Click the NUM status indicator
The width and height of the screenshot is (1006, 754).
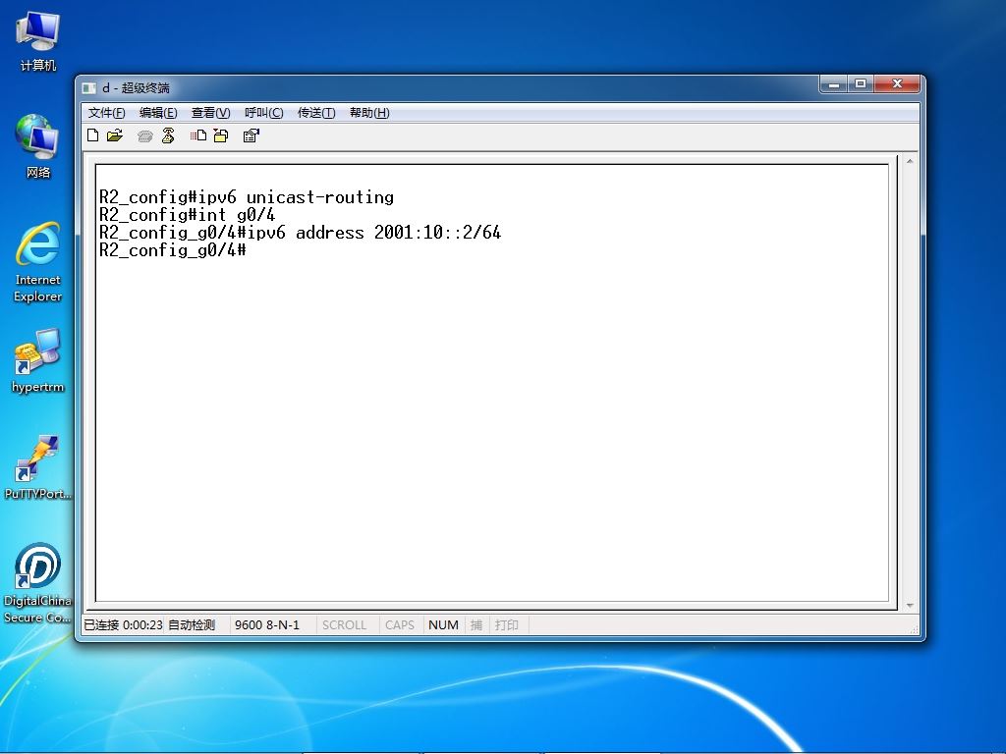443,625
